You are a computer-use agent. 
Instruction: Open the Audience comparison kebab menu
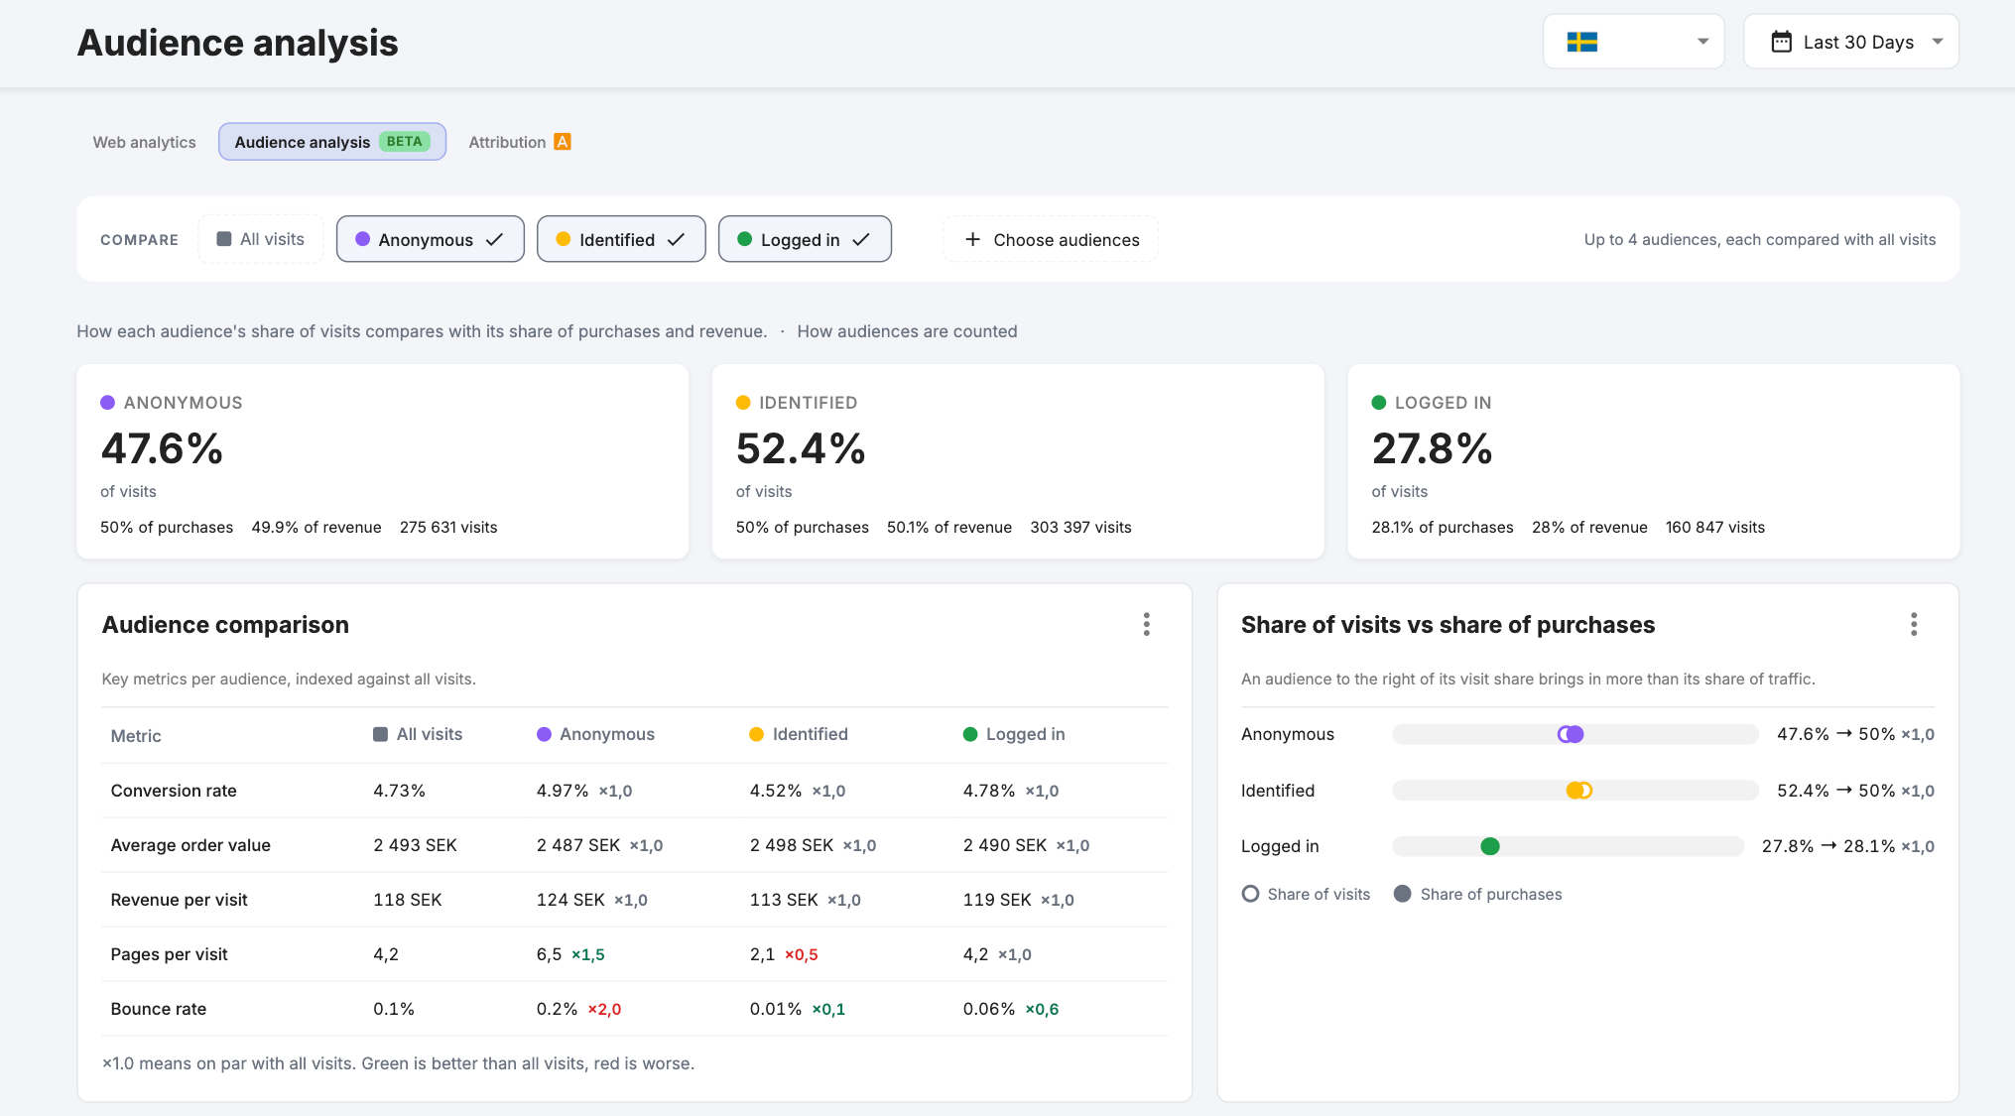1146,624
